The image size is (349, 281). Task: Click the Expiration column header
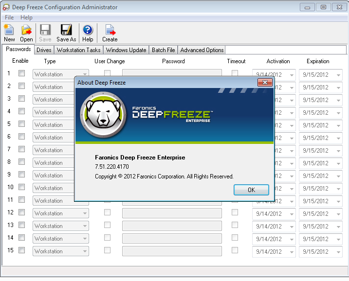(x=318, y=61)
